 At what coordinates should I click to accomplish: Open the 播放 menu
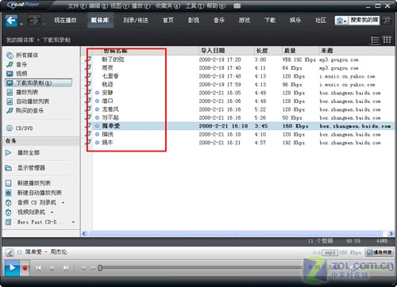(x=141, y=6)
